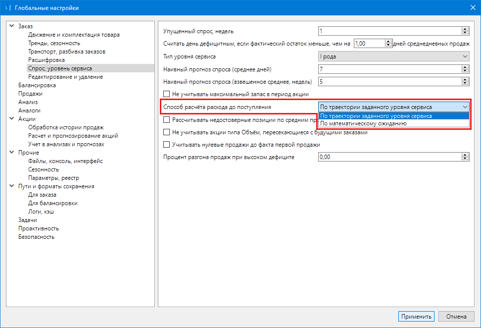
Task: Enable Не учитывать максимальный запас в период акции
Action: 167,94
